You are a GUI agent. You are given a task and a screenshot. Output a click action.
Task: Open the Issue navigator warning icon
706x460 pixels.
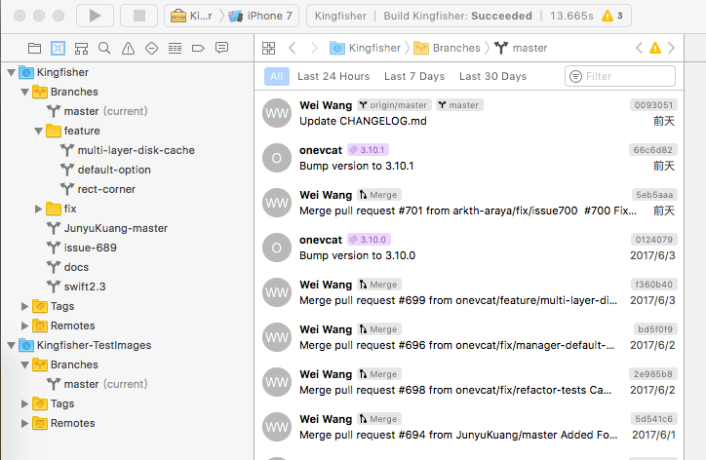[x=129, y=48]
